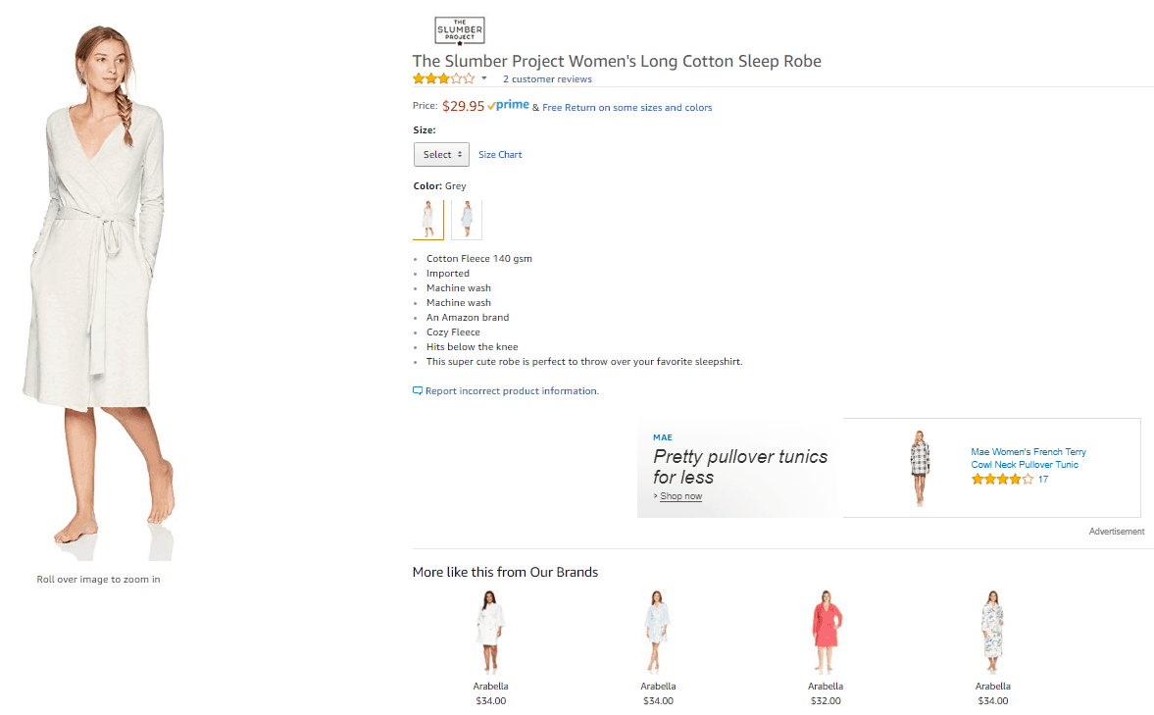Open the Size Select dropdown
The width and height of the screenshot is (1154, 715).
click(441, 155)
